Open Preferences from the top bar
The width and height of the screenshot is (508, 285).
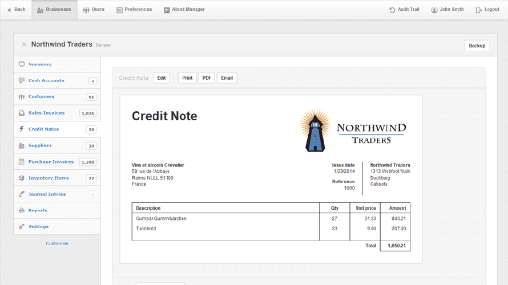click(x=134, y=10)
